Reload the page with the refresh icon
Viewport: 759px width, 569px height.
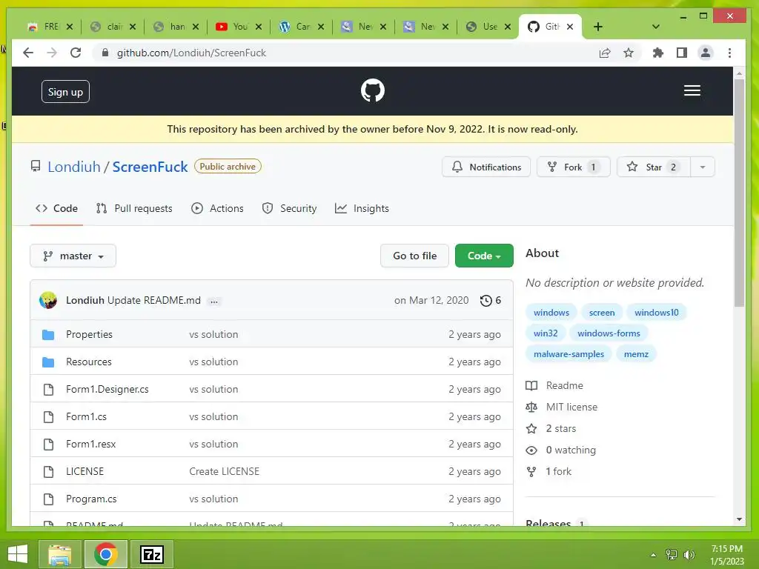click(x=76, y=53)
